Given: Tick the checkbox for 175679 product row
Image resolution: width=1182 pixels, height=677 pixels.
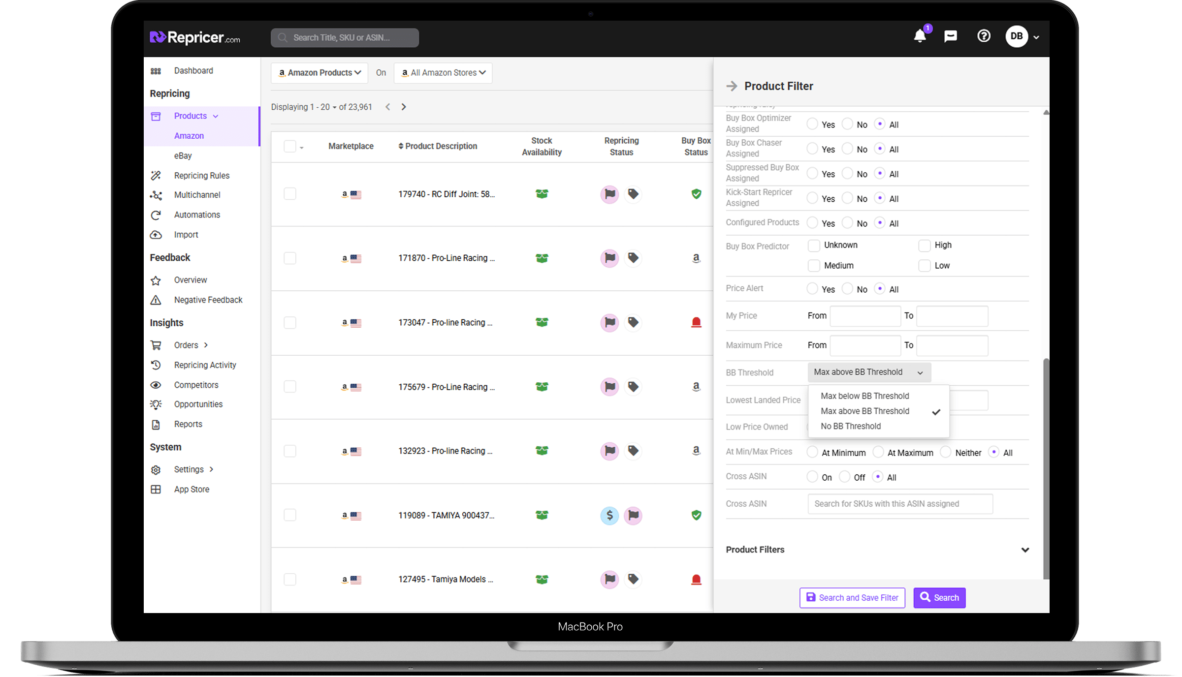Looking at the screenshot, I should (x=290, y=387).
